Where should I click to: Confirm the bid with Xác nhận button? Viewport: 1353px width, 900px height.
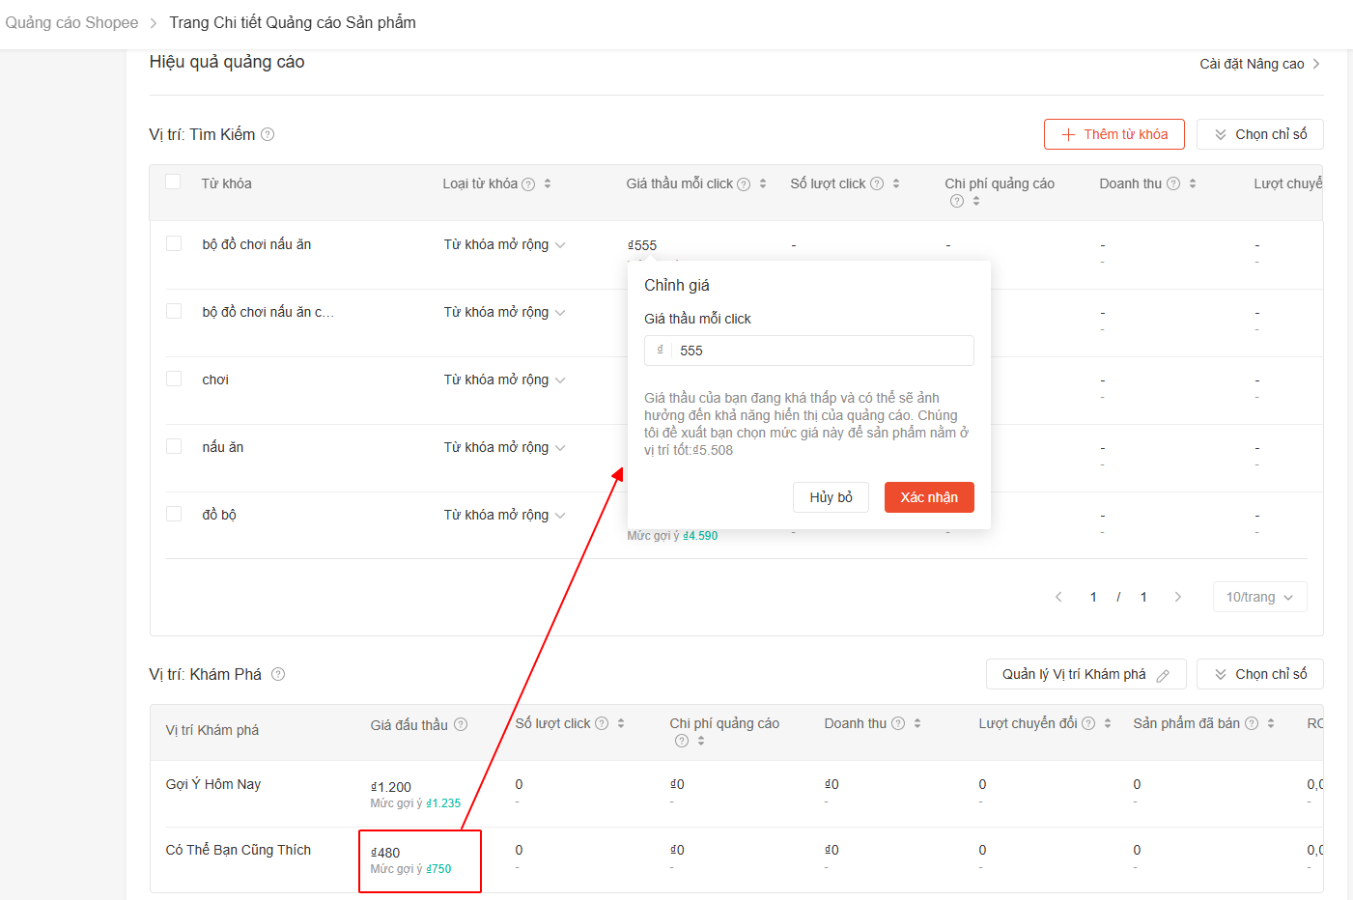click(928, 497)
